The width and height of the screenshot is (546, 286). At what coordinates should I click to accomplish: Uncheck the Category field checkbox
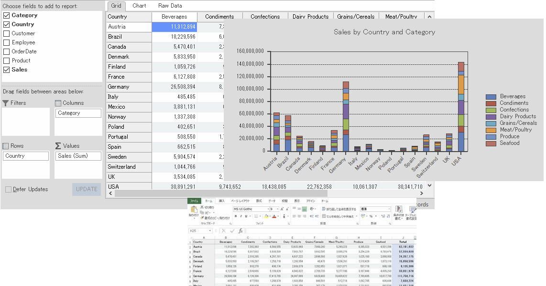[7, 15]
